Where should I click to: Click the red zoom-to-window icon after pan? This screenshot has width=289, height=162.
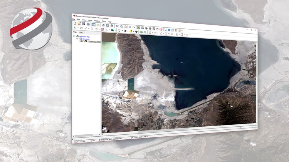161,29
